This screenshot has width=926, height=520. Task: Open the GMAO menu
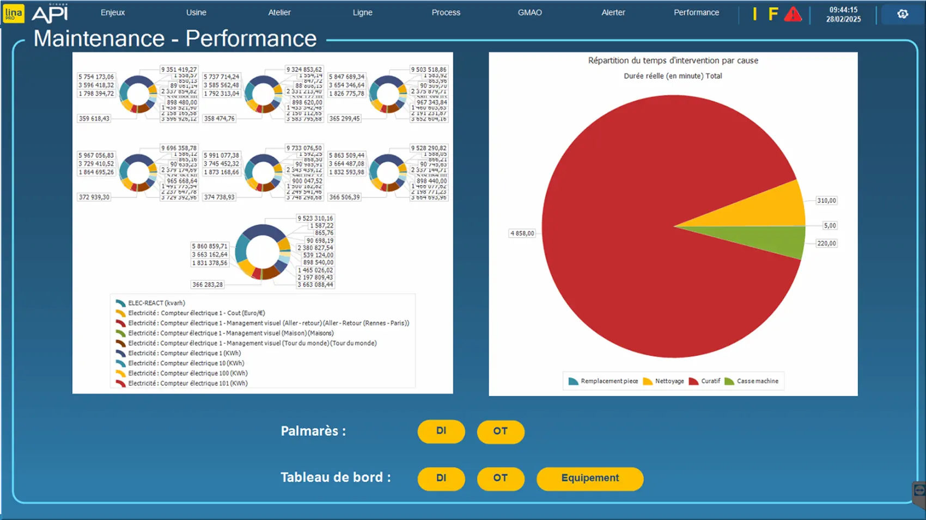coord(529,13)
